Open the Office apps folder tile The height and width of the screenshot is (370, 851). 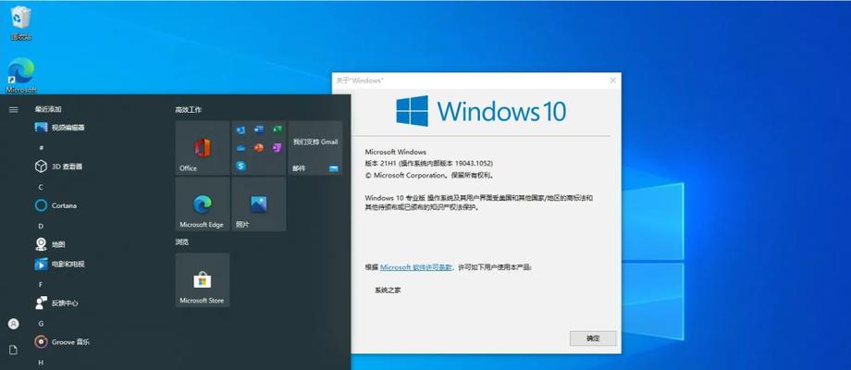[x=259, y=148]
